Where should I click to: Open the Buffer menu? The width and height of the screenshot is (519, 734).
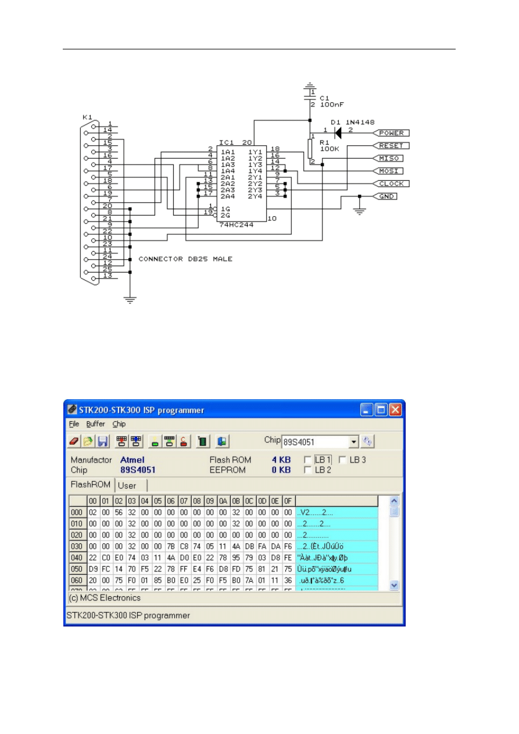click(x=95, y=424)
